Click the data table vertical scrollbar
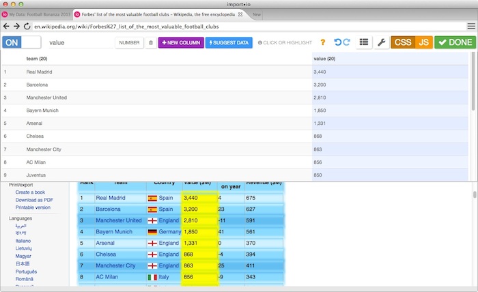This screenshot has width=478, height=292. pos(473,83)
